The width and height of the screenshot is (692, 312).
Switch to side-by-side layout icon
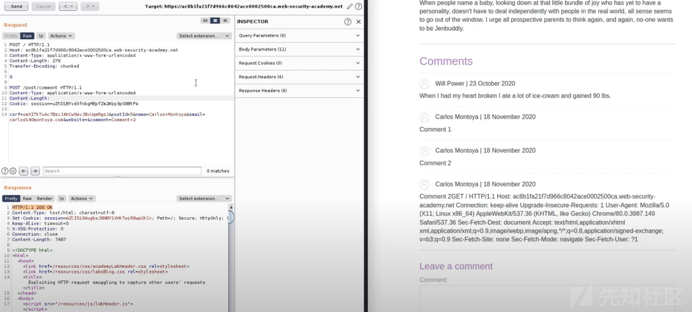(x=205, y=21)
